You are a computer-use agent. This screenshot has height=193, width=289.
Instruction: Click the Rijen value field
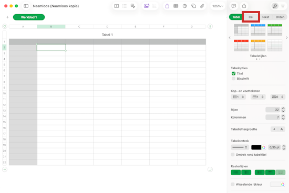[x=273, y=110]
